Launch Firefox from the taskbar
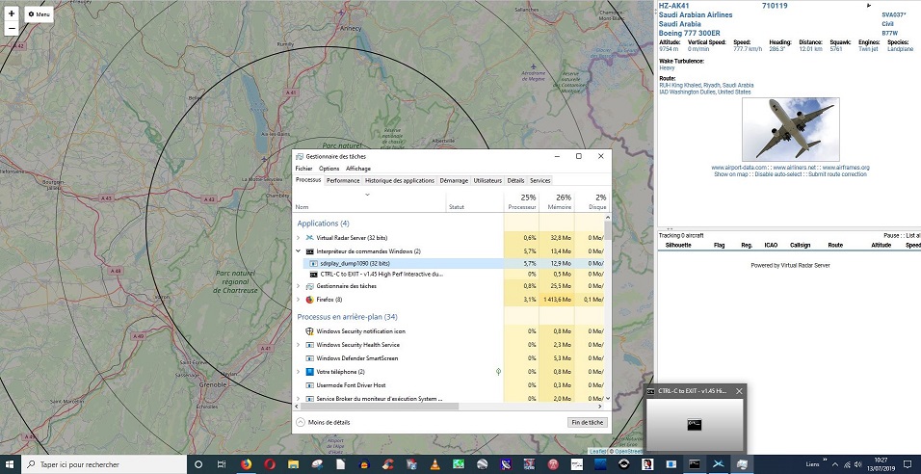 click(x=245, y=464)
